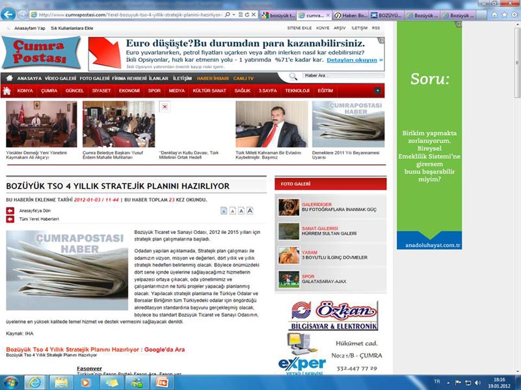
Task: Open the HABER İHBARI menu item
Action: pyautogui.click(x=213, y=79)
